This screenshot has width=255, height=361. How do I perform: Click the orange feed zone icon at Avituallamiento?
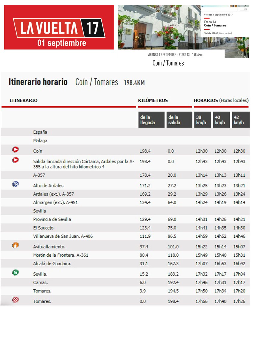click(x=15, y=245)
